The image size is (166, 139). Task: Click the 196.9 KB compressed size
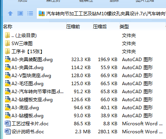click(x=107, y=60)
